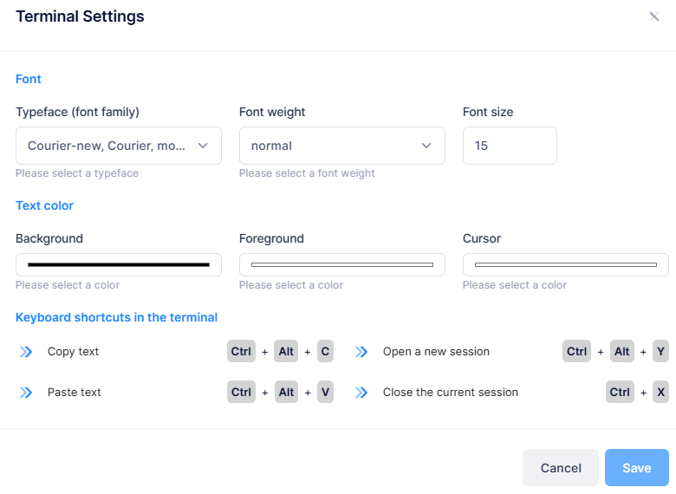The image size is (676, 494).
Task: Click the V key badge for Paste text
Action: [325, 392]
